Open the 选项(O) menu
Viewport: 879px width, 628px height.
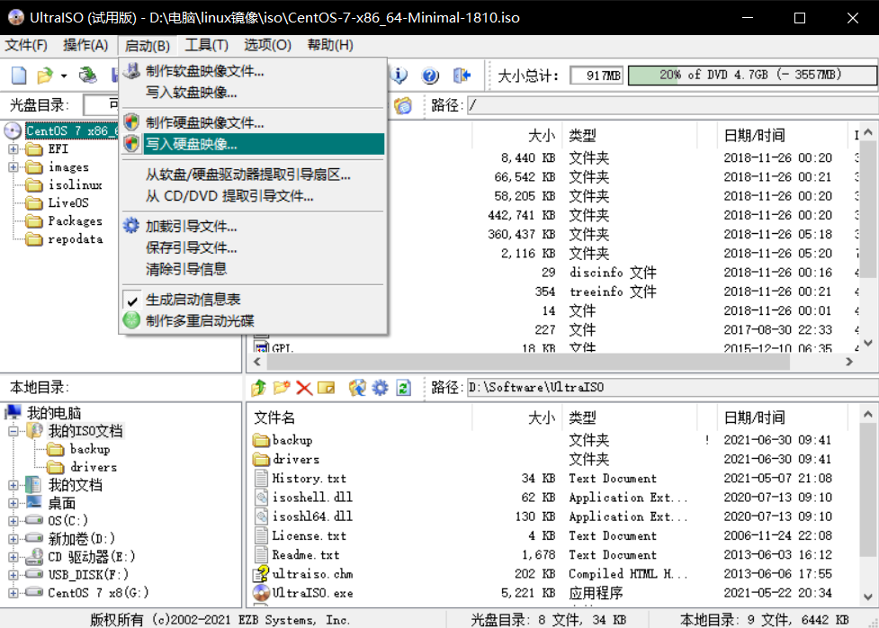click(x=267, y=45)
